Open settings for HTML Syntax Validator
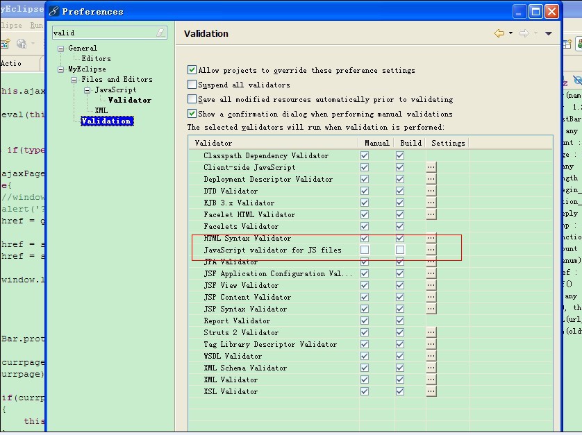Viewport: 582px width, 435px height. pos(431,238)
